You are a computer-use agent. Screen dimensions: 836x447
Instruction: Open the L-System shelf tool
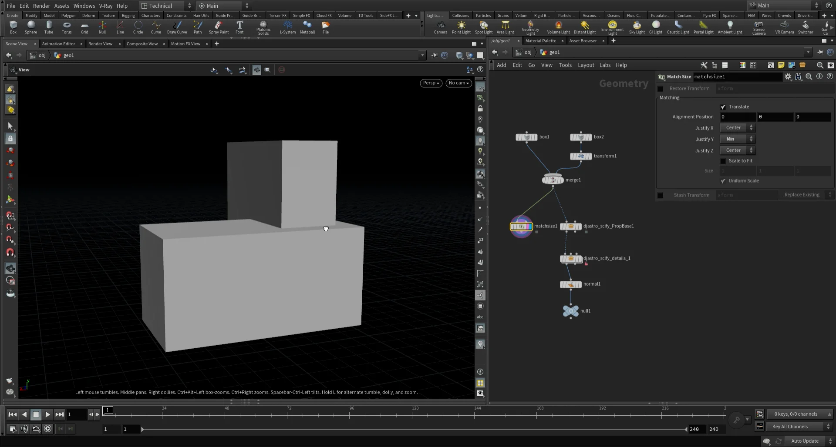(287, 27)
